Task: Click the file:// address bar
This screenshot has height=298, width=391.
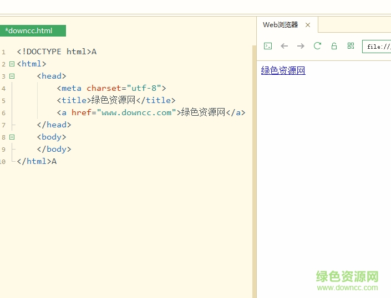Action: (377, 47)
